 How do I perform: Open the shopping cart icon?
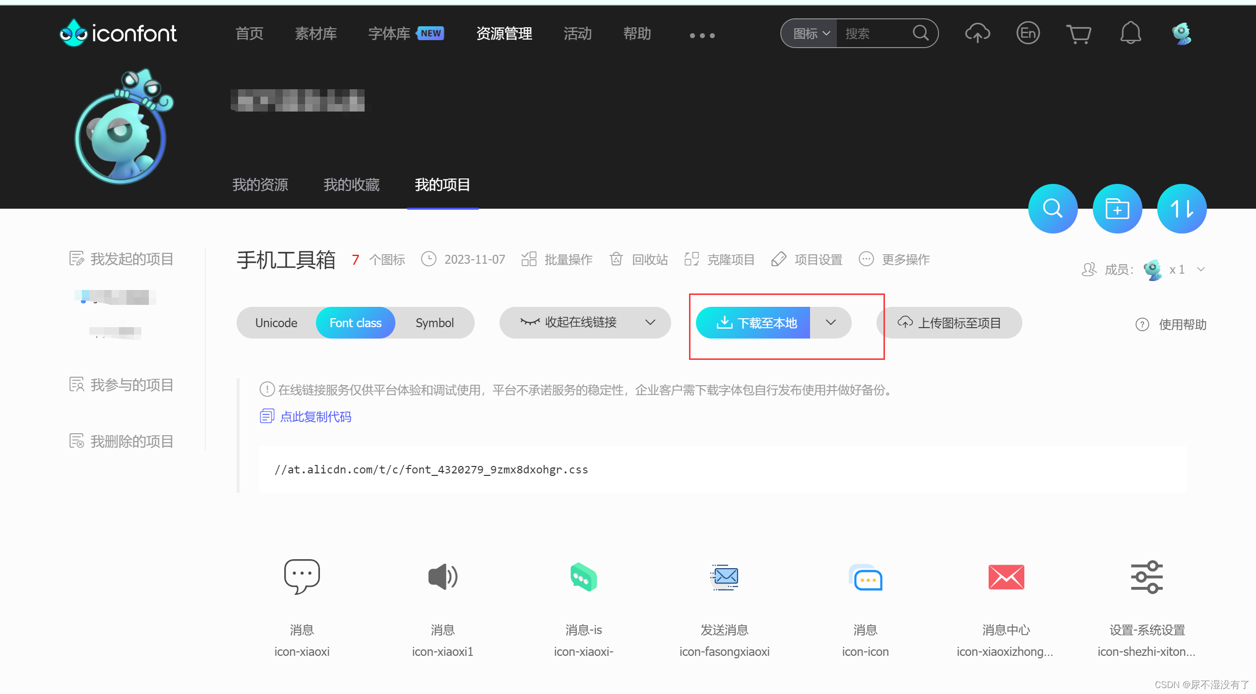coord(1078,34)
